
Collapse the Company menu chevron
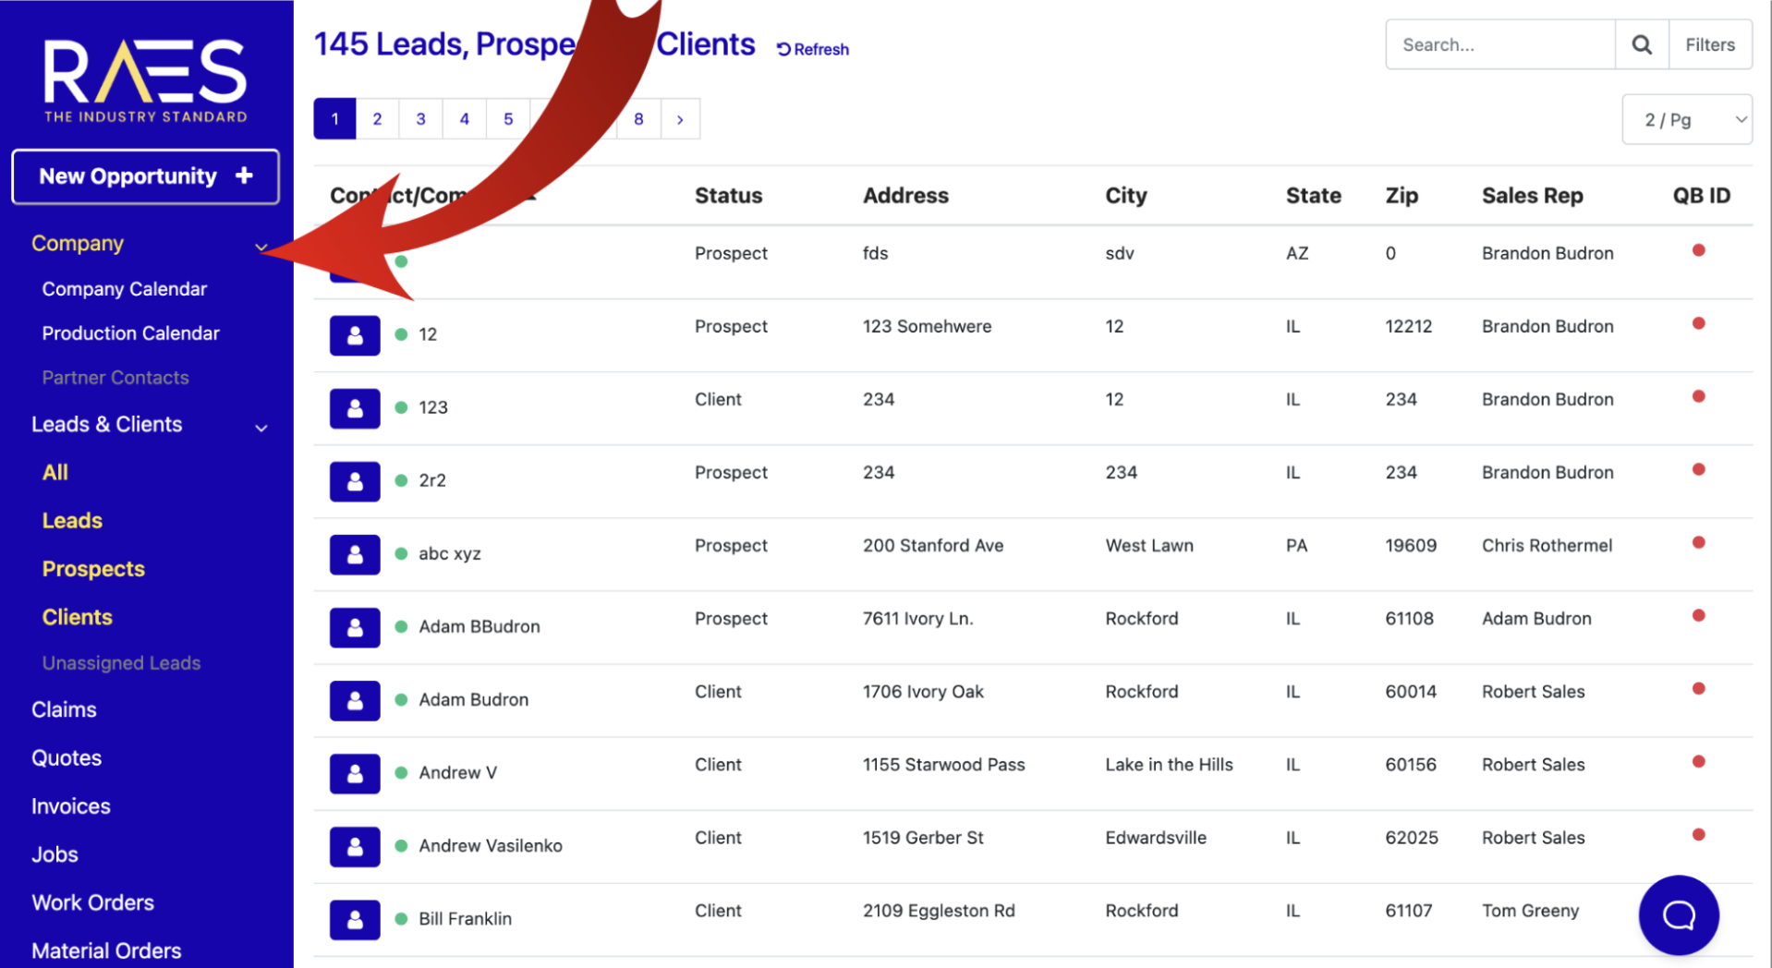[261, 246]
